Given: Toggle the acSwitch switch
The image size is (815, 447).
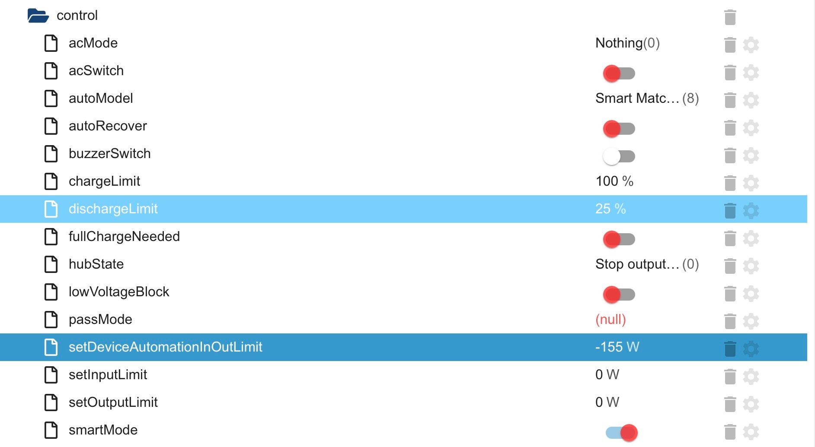Looking at the screenshot, I should [x=619, y=73].
